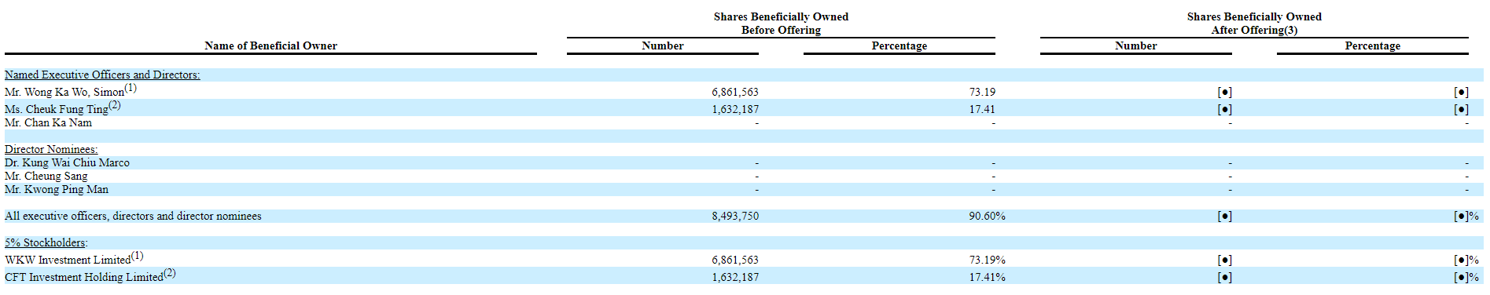This screenshot has height=295, width=1490.
Task: Click the '5% Stockholders:' heading
Action: coord(46,242)
